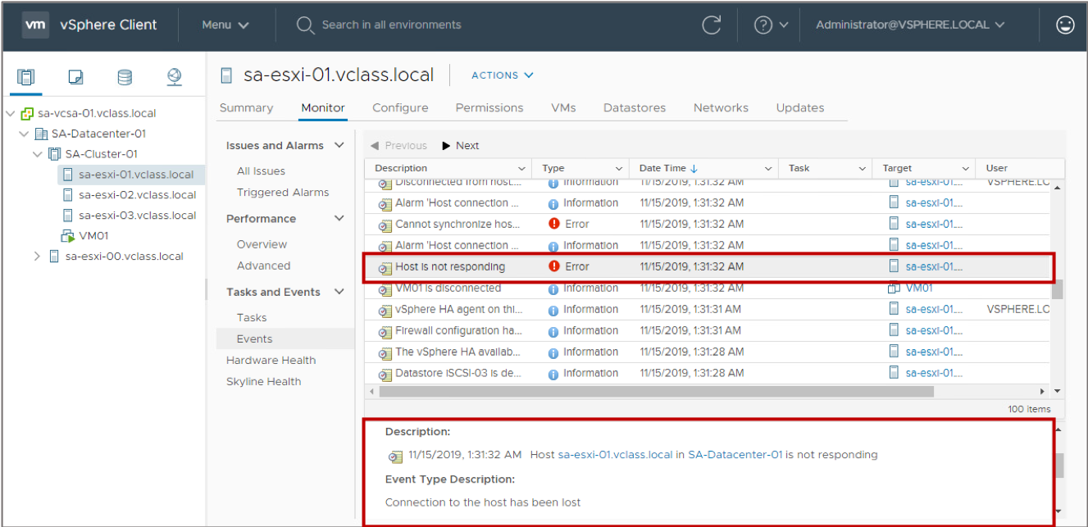Switch to the Updates tab
1088x527 pixels.
(800, 108)
